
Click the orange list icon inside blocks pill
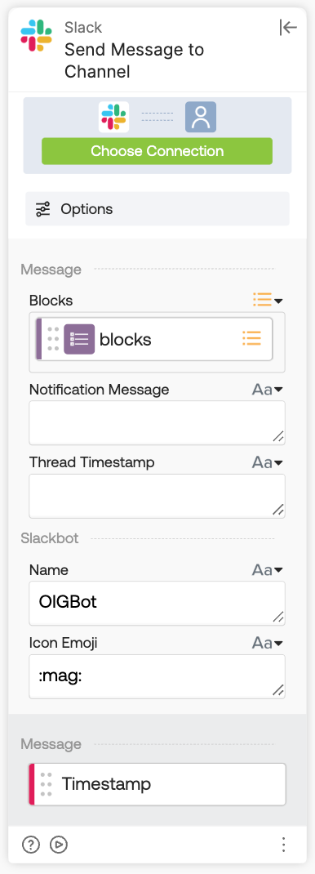[x=251, y=339]
